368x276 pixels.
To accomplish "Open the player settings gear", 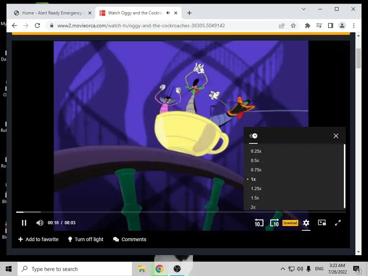I will pyautogui.click(x=306, y=223).
